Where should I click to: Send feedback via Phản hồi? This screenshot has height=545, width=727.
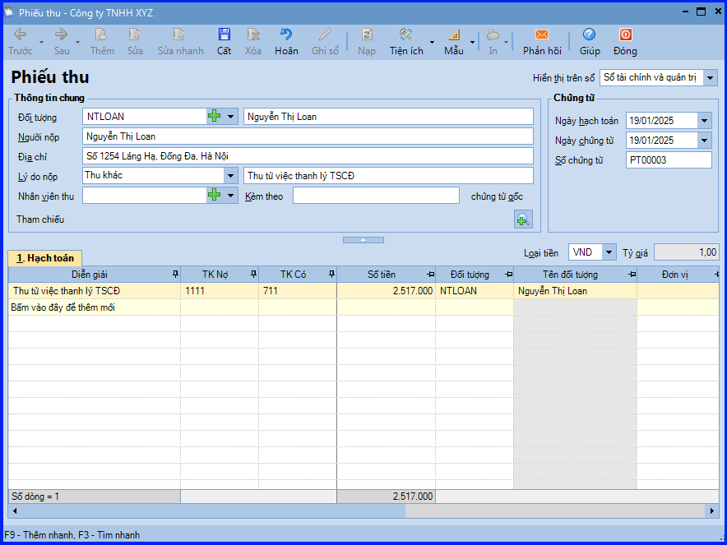click(542, 42)
